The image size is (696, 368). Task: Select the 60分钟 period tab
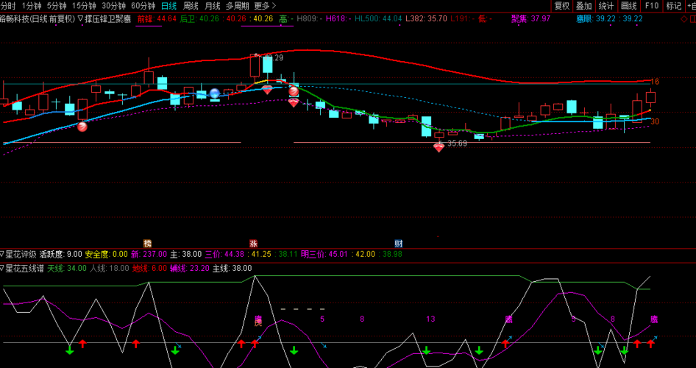pos(143,6)
